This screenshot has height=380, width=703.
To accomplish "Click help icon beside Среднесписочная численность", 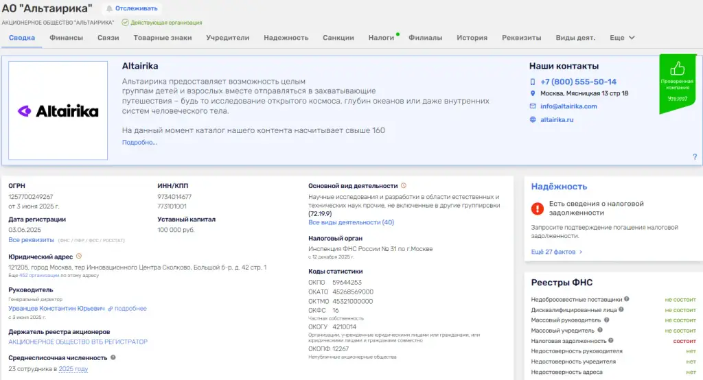I will click(x=113, y=357).
